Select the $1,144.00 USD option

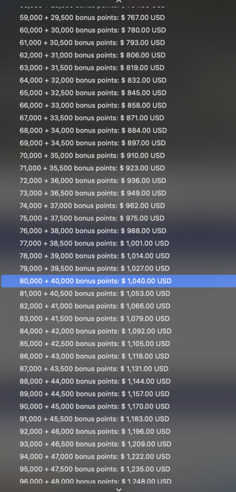coord(118,381)
